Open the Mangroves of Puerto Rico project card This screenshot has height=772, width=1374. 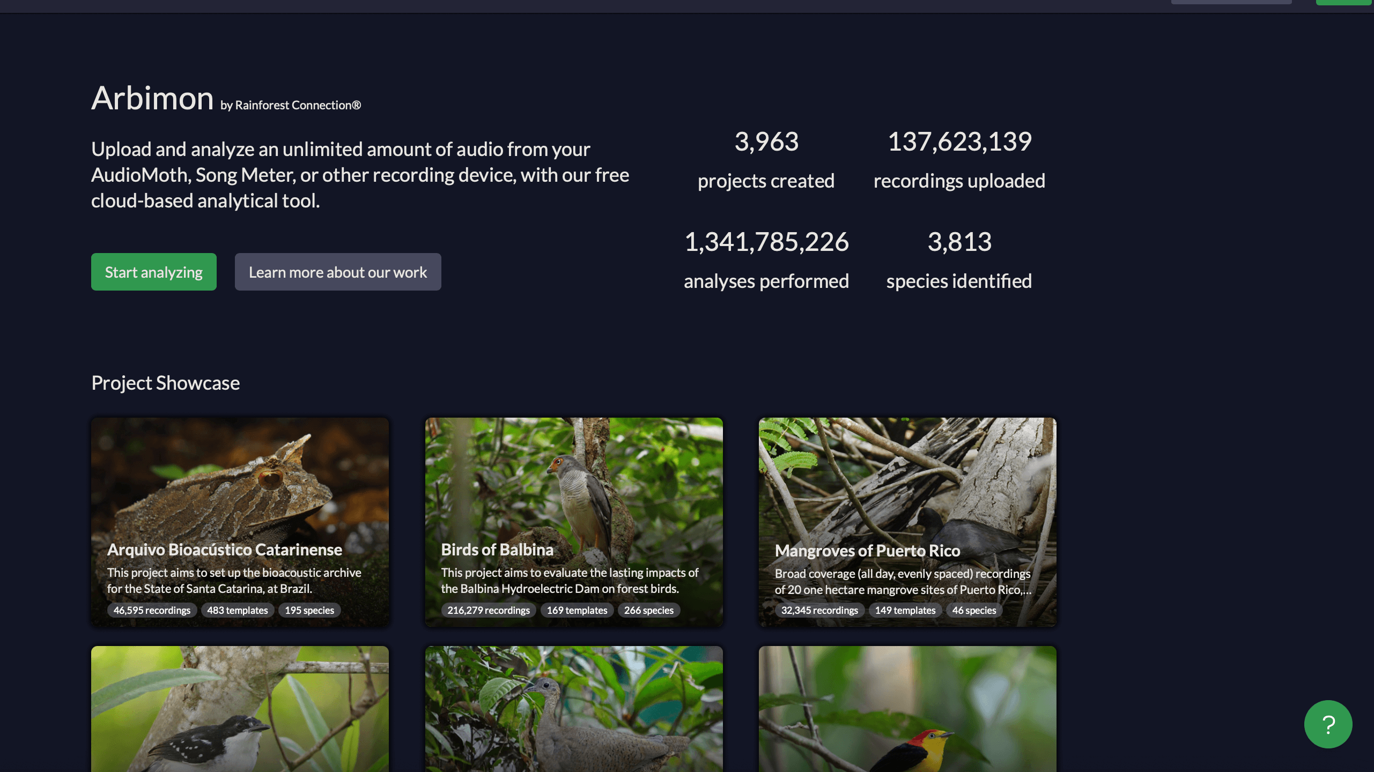coord(907,522)
